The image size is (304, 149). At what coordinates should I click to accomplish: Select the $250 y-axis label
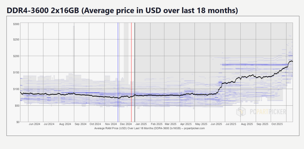(x=16, y=39)
